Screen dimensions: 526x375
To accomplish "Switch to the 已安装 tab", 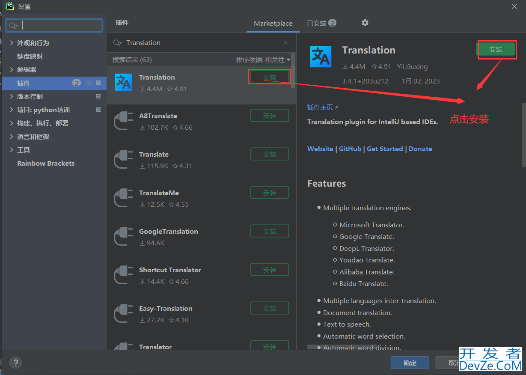I will coord(321,23).
